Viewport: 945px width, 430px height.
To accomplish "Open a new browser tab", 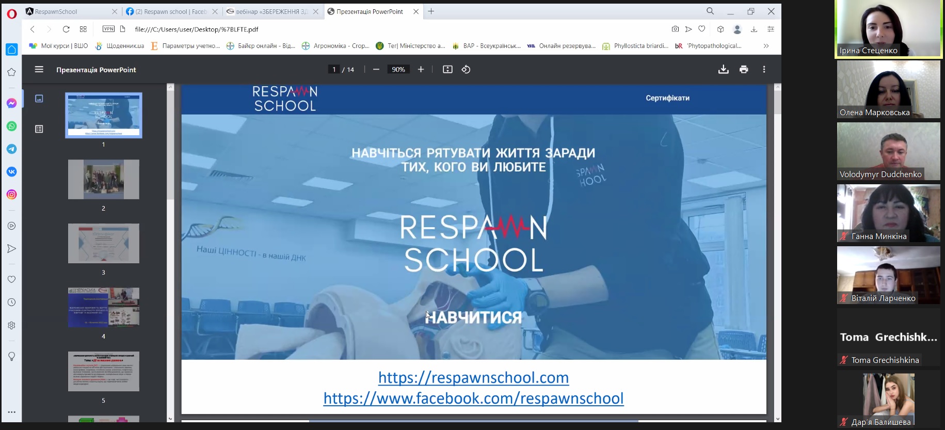I will tap(431, 11).
